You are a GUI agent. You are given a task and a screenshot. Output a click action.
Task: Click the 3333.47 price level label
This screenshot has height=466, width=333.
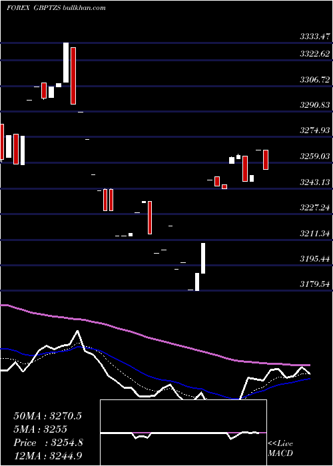coord(315,37)
